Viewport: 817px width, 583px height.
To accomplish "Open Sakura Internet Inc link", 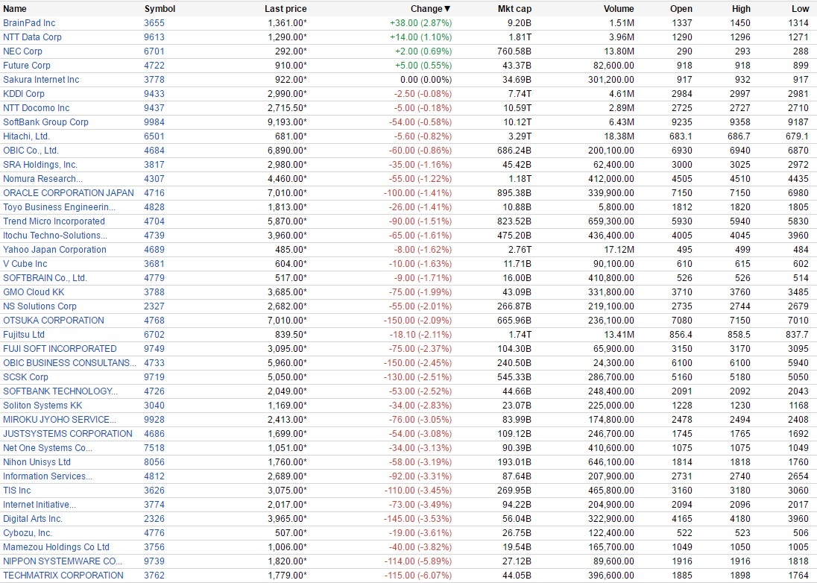I will pyautogui.click(x=41, y=80).
